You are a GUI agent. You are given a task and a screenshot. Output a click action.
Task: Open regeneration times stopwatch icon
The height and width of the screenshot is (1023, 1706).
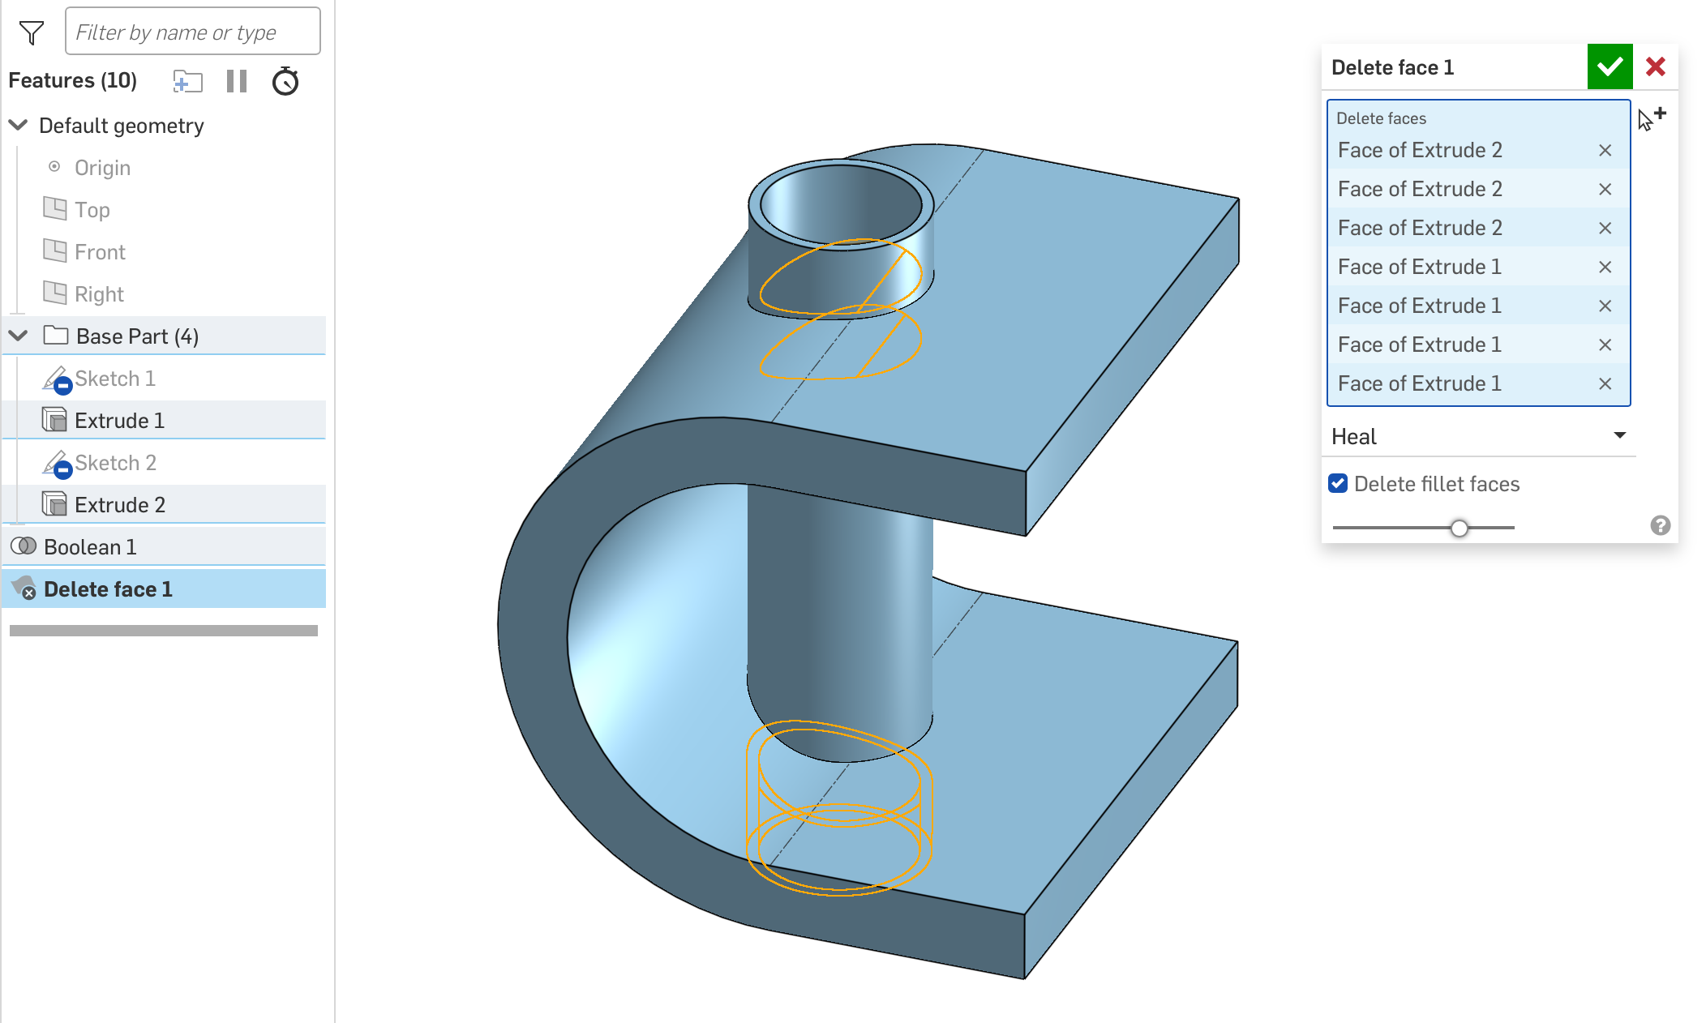coord(285,81)
